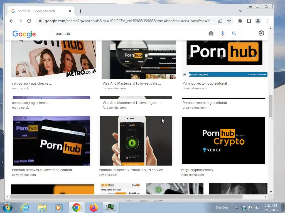Bookmark this page with the star icon
Viewport: 285px width, 213px height.
click(229, 21)
